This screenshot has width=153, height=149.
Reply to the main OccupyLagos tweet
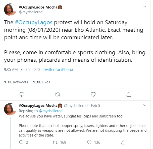[22, 94]
